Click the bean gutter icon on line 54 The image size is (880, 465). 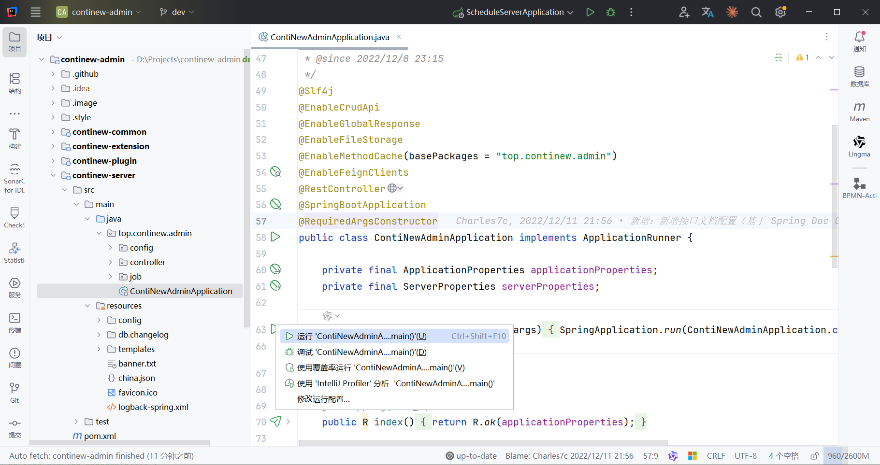(275, 172)
